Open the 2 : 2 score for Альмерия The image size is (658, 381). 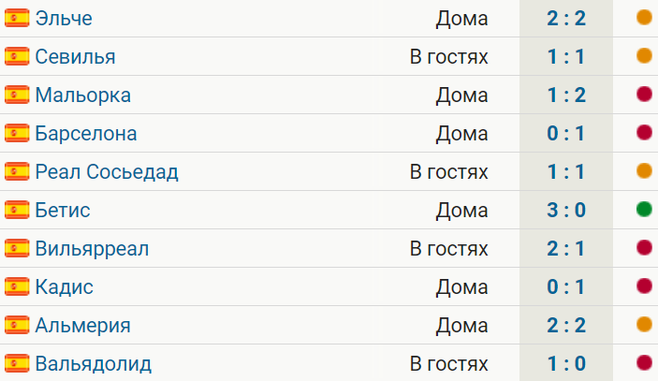pos(566,326)
